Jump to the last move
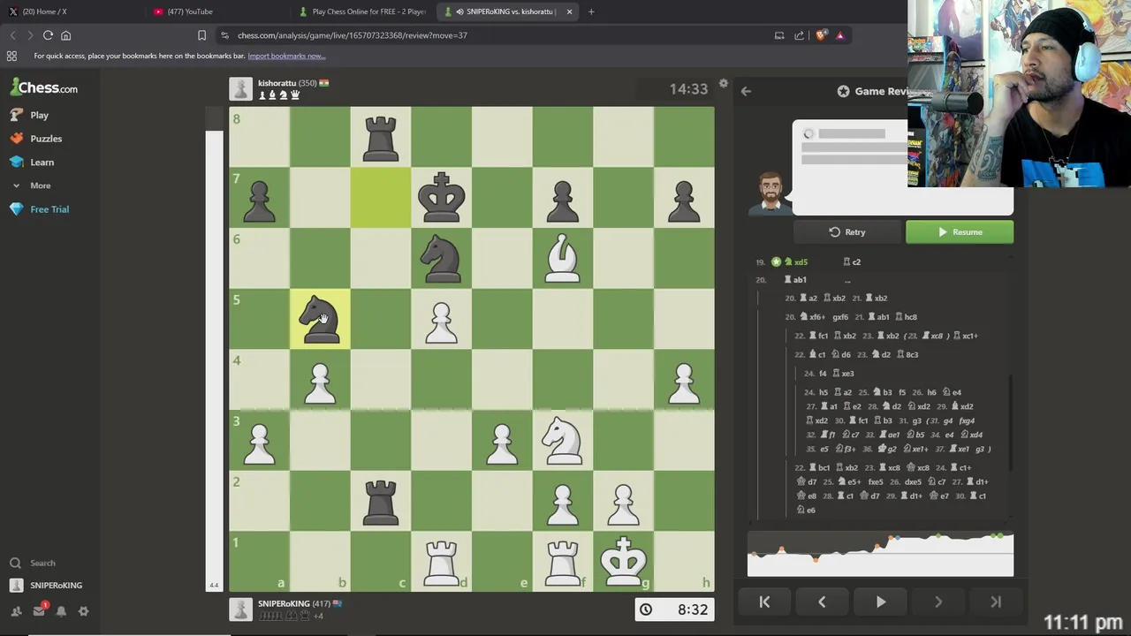This screenshot has width=1131, height=636. (996, 602)
